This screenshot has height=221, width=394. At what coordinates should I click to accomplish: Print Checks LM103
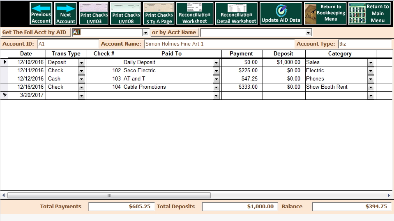[x=94, y=14]
